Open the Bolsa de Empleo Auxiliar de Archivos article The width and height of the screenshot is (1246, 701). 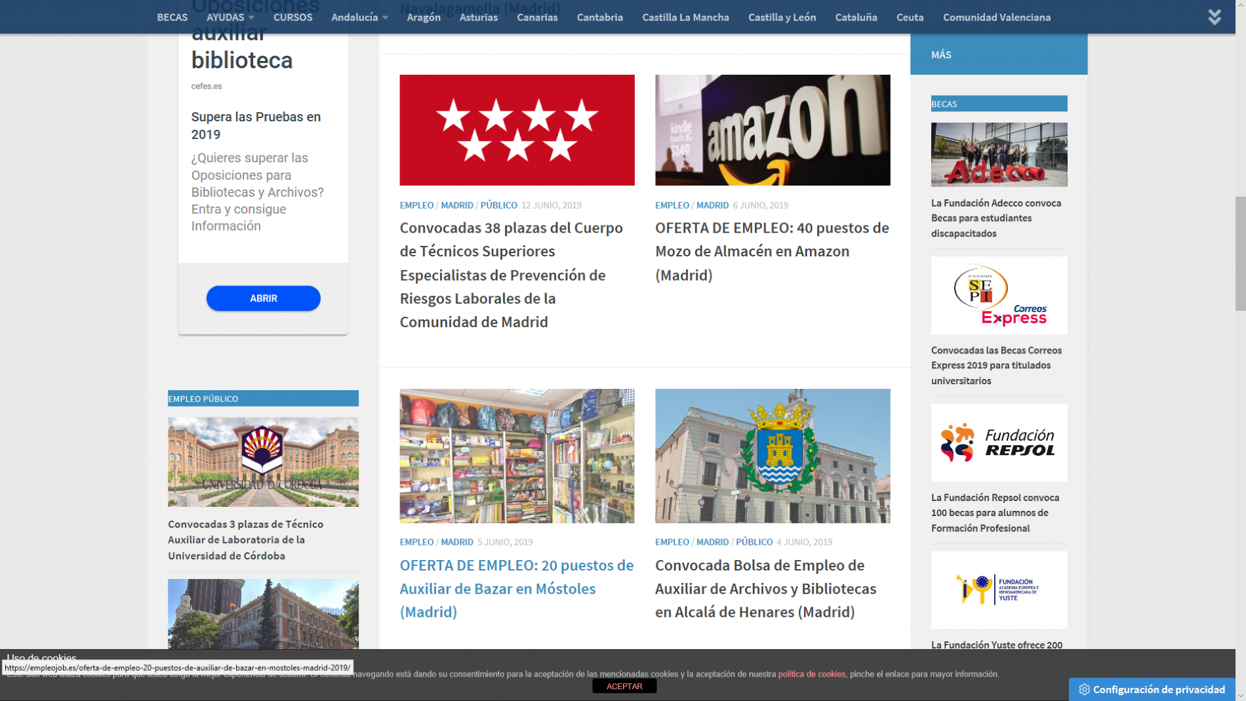click(x=765, y=588)
